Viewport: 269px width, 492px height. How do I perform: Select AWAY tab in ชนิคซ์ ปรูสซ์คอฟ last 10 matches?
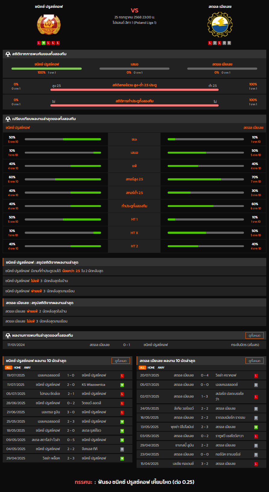[x=27, y=368]
